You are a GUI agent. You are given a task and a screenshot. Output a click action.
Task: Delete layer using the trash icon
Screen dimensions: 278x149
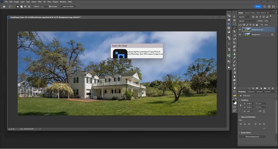tap(273, 88)
